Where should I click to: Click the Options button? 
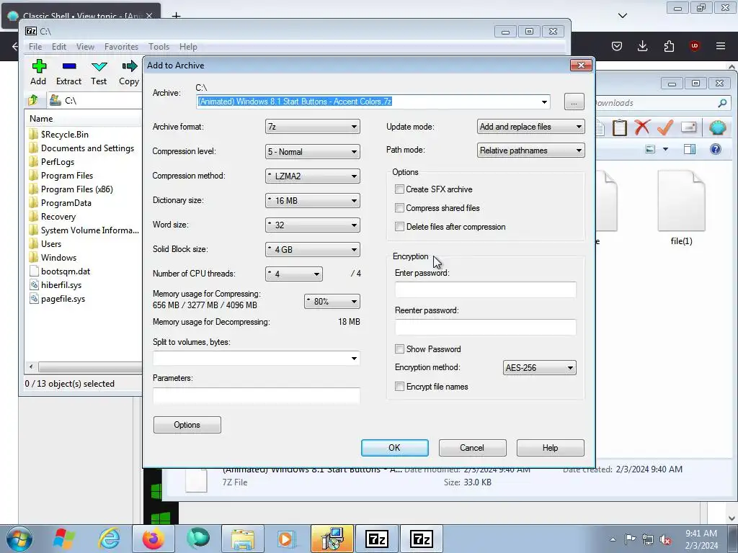pos(187,425)
